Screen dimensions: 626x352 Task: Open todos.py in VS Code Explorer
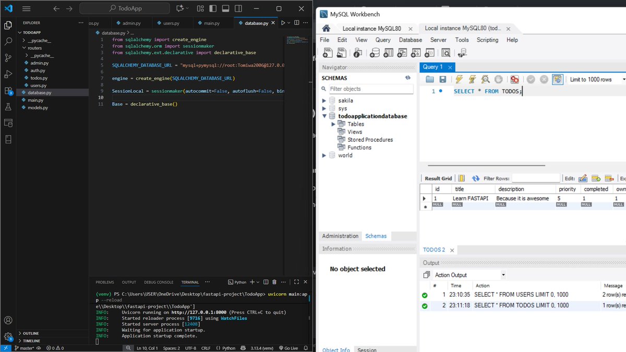(39, 78)
